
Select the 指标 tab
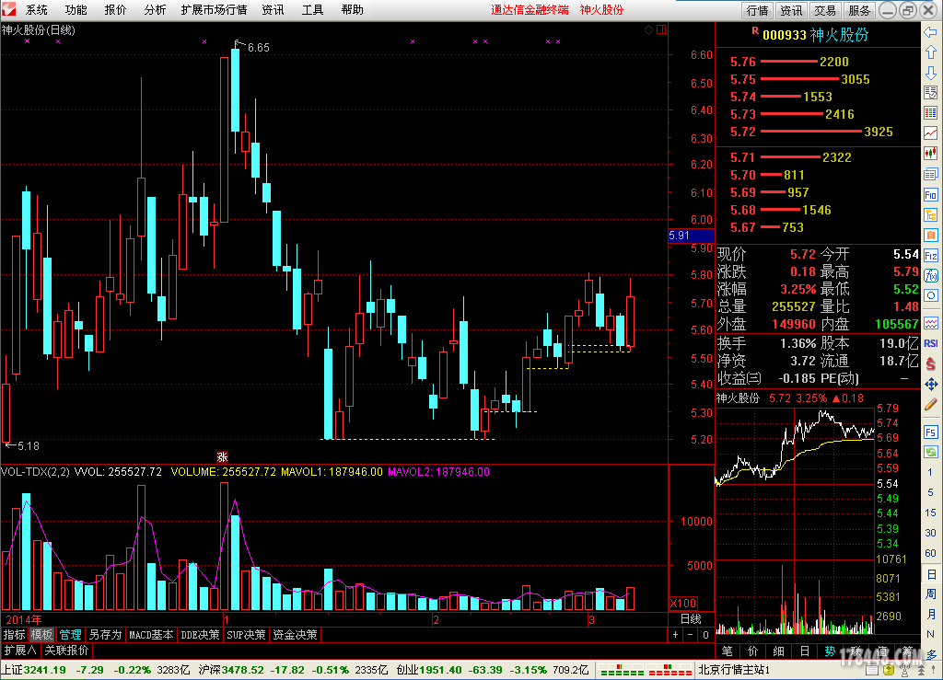15,634
